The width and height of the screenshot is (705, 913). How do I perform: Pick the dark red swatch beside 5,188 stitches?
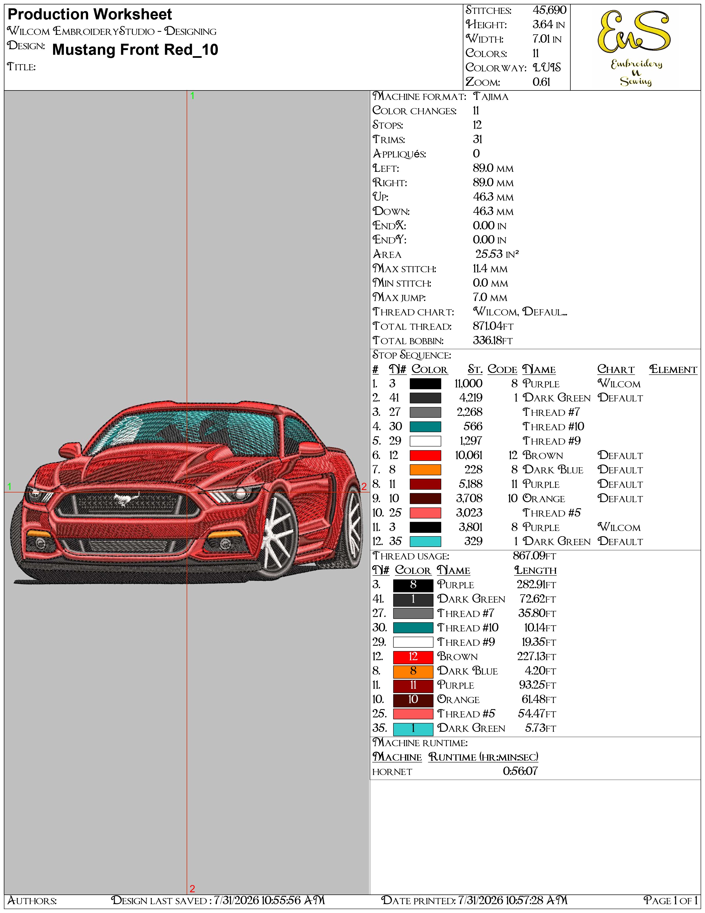[425, 484]
